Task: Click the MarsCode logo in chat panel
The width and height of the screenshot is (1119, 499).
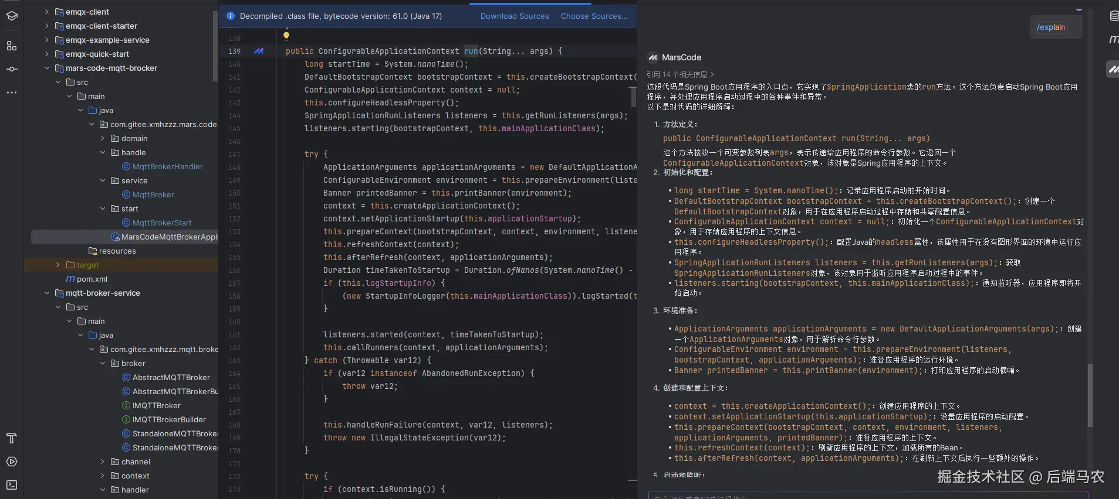Action: [x=653, y=57]
